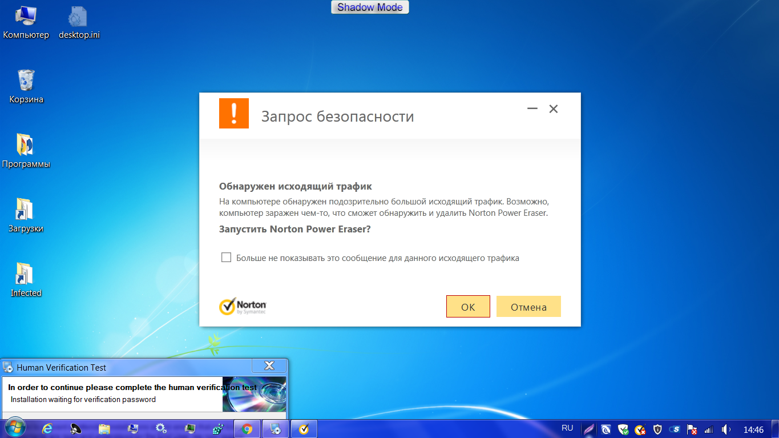
Task: Minimize the Запрос безопасности dialog
Action: click(532, 109)
